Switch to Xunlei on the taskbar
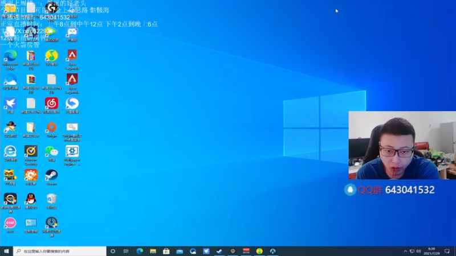Viewport: 456px width, 256px height. 206,251
